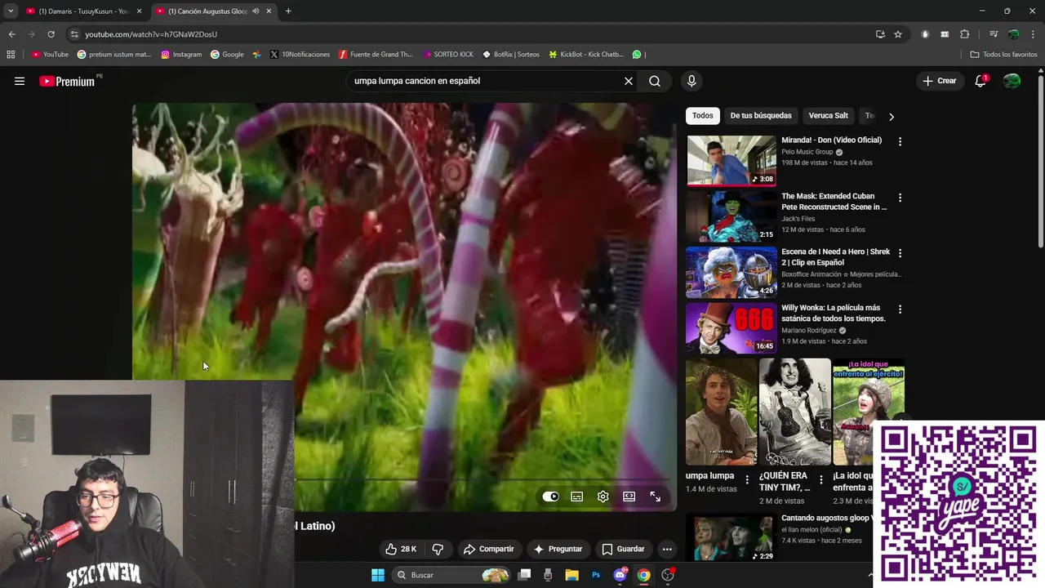Open a new browser tab
1045x588 pixels.
coord(288,11)
